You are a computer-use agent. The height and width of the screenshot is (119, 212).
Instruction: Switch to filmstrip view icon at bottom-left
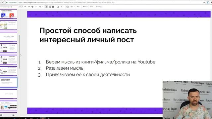coord(1,115)
